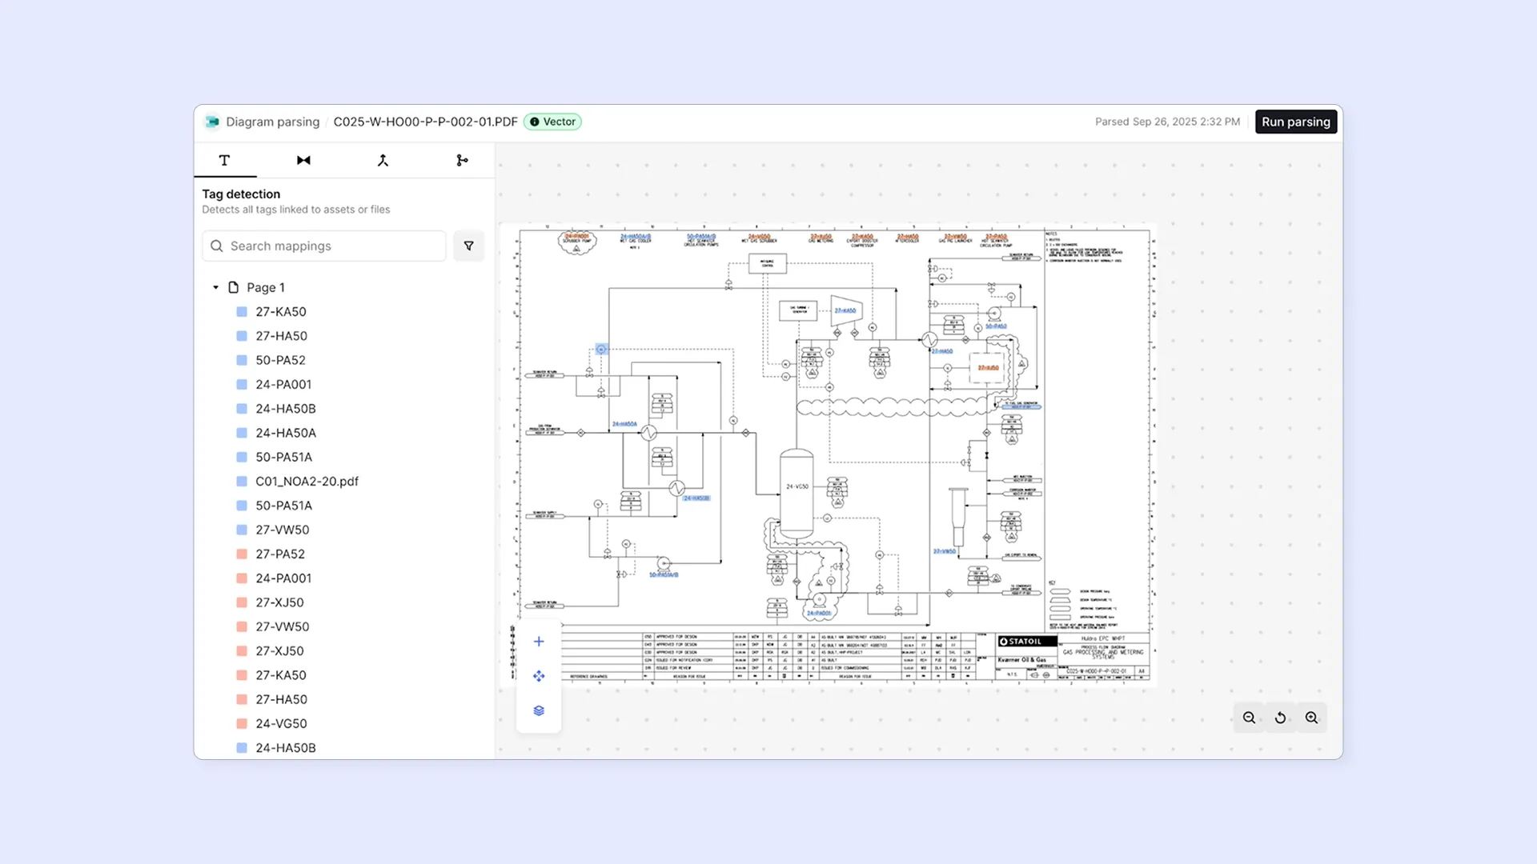The height and width of the screenshot is (864, 1537).
Task: Select the blue 27-VW50 tag row
Action: click(282, 530)
